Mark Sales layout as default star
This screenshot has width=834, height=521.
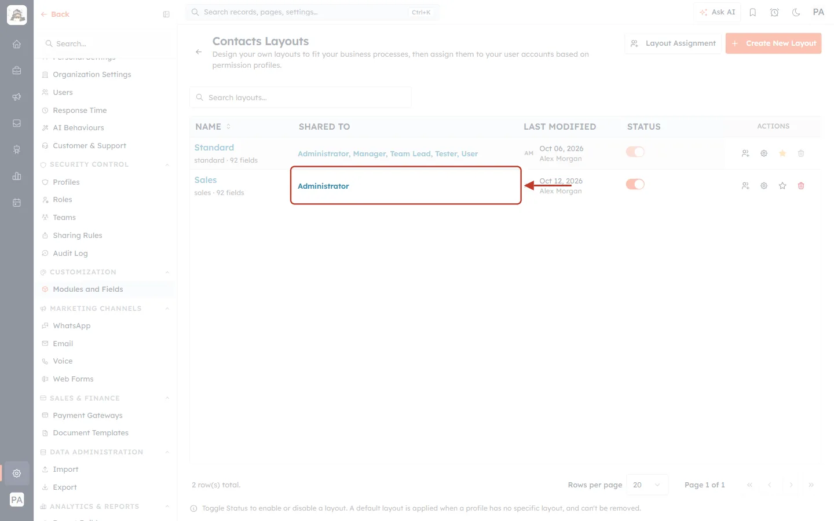[782, 186]
